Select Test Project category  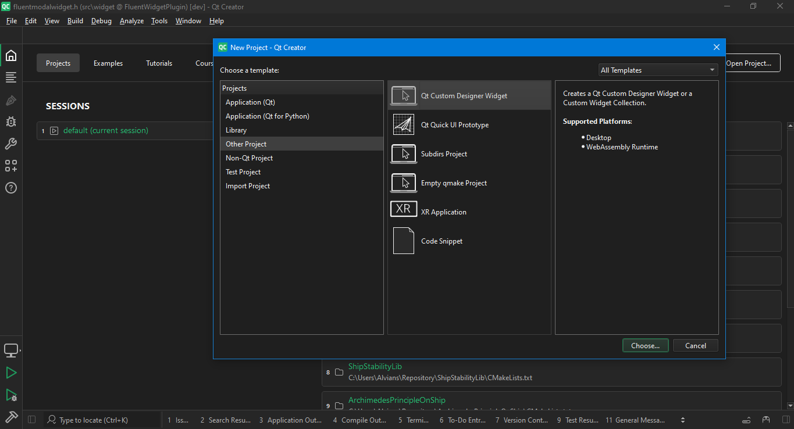point(302,172)
